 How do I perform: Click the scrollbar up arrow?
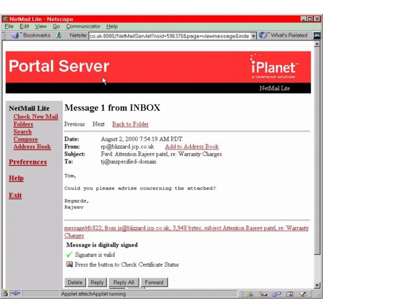click(317, 44)
